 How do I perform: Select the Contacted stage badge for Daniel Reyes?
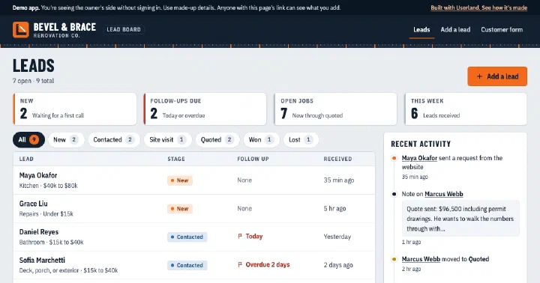coord(187,237)
